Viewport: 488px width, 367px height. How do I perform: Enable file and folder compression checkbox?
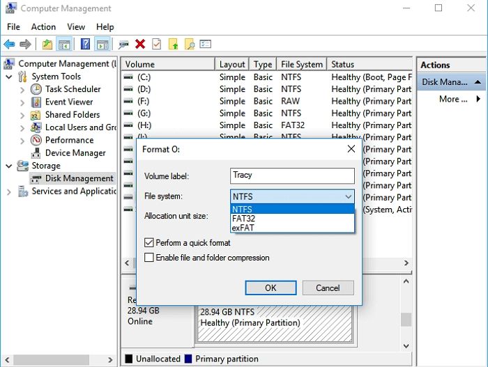coord(149,258)
